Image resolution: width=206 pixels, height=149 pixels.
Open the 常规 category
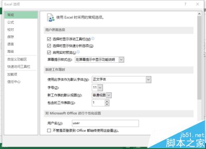21,15
